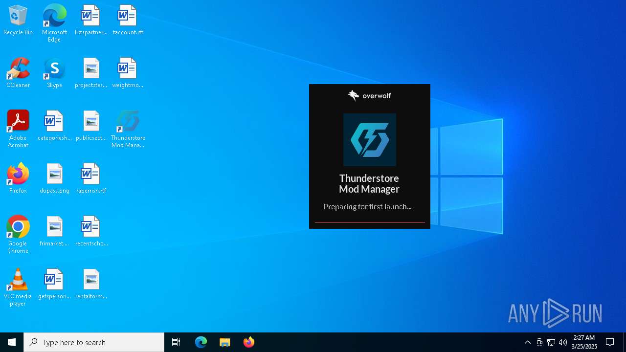Open Task View from the taskbar
Image resolution: width=626 pixels, height=352 pixels.
click(x=176, y=342)
